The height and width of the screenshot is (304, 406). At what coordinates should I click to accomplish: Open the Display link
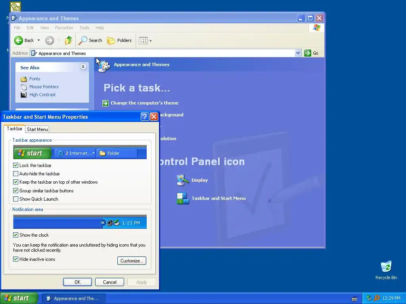click(x=200, y=180)
